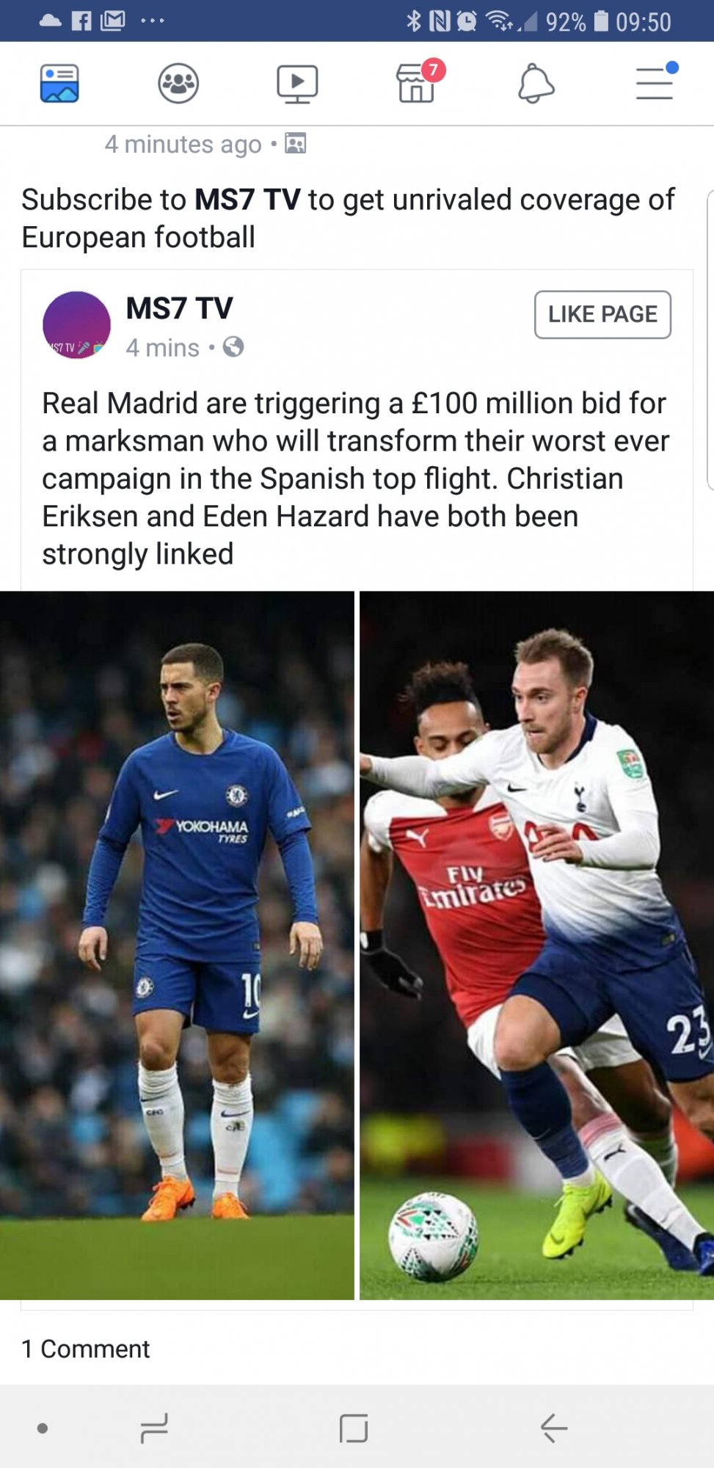Open the Christian Eriksen Tottenham photo
The height and width of the screenshot is (1468, 714).
point(536,945)
